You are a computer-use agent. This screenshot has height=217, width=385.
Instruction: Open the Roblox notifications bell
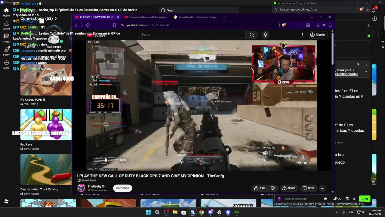[374, 10]
